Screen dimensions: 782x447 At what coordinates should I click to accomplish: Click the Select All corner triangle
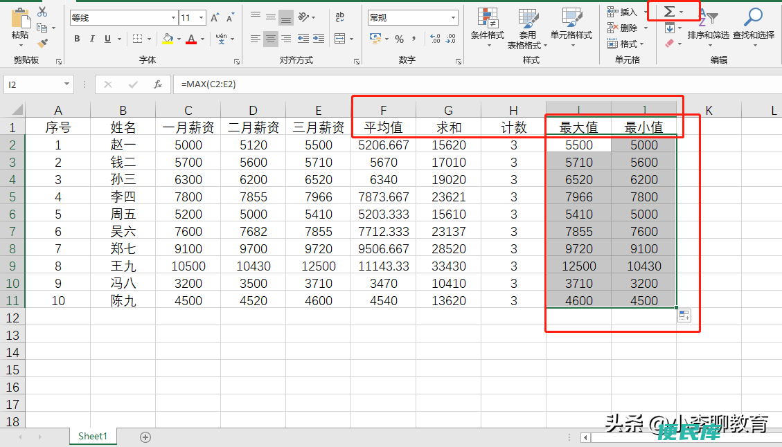(13, 109)
